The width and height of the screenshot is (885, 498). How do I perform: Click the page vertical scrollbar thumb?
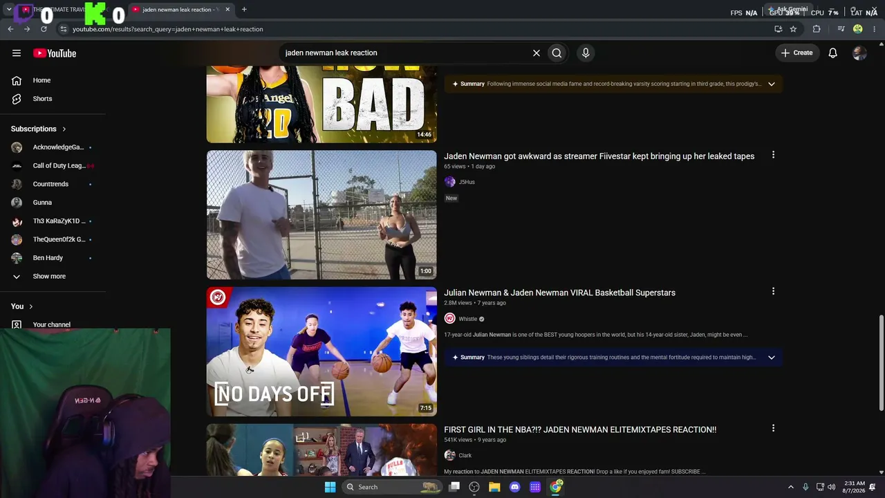click(x=881, y=363)
